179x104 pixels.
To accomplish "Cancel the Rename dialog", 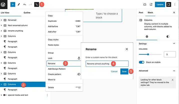I will click(114, 71).
